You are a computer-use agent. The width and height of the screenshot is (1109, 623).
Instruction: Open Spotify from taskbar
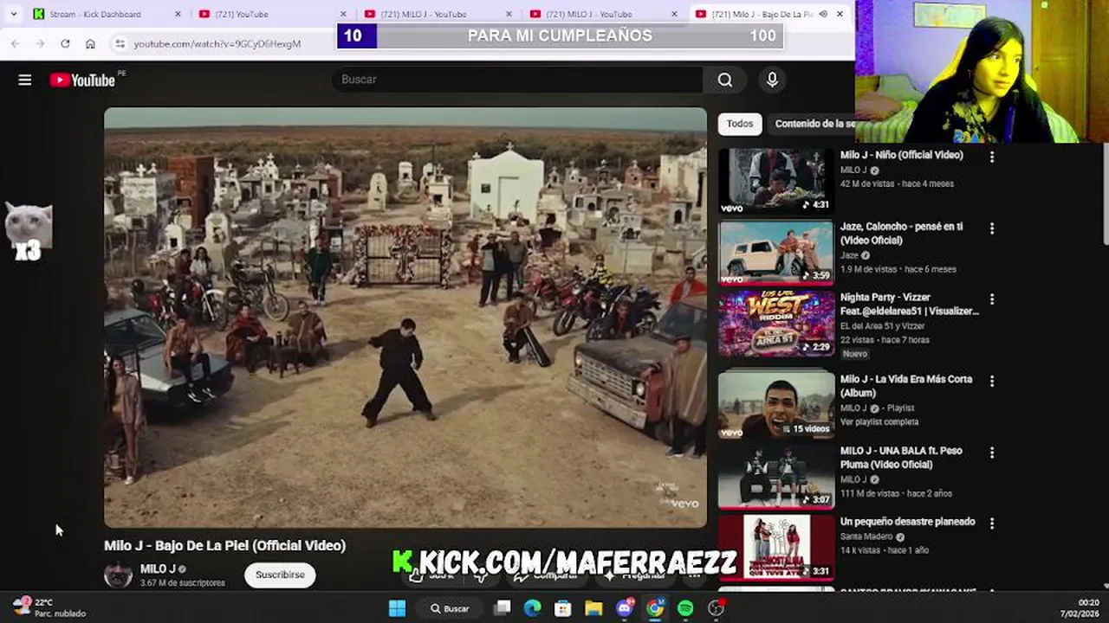point(685,608)
